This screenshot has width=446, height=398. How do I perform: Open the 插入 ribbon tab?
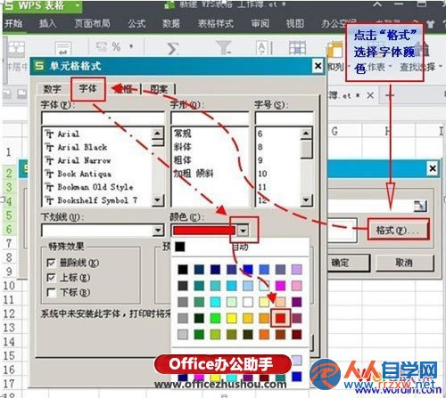point(47,23)
